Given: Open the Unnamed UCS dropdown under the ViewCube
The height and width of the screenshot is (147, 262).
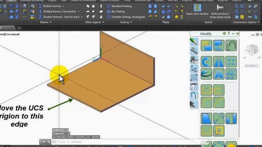Looking at the screenshot, I should click(x=251, y=66).
